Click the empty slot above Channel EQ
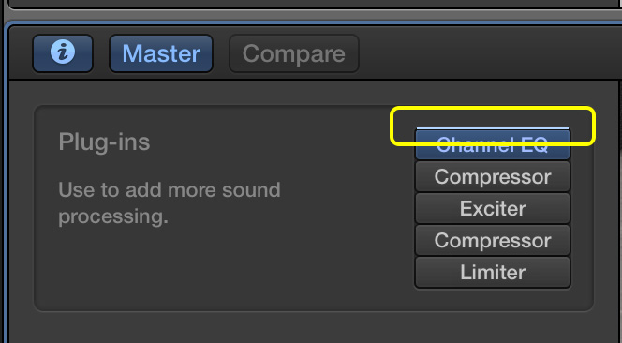The height and width of the screenshot is (343, 622). point(493,128)
